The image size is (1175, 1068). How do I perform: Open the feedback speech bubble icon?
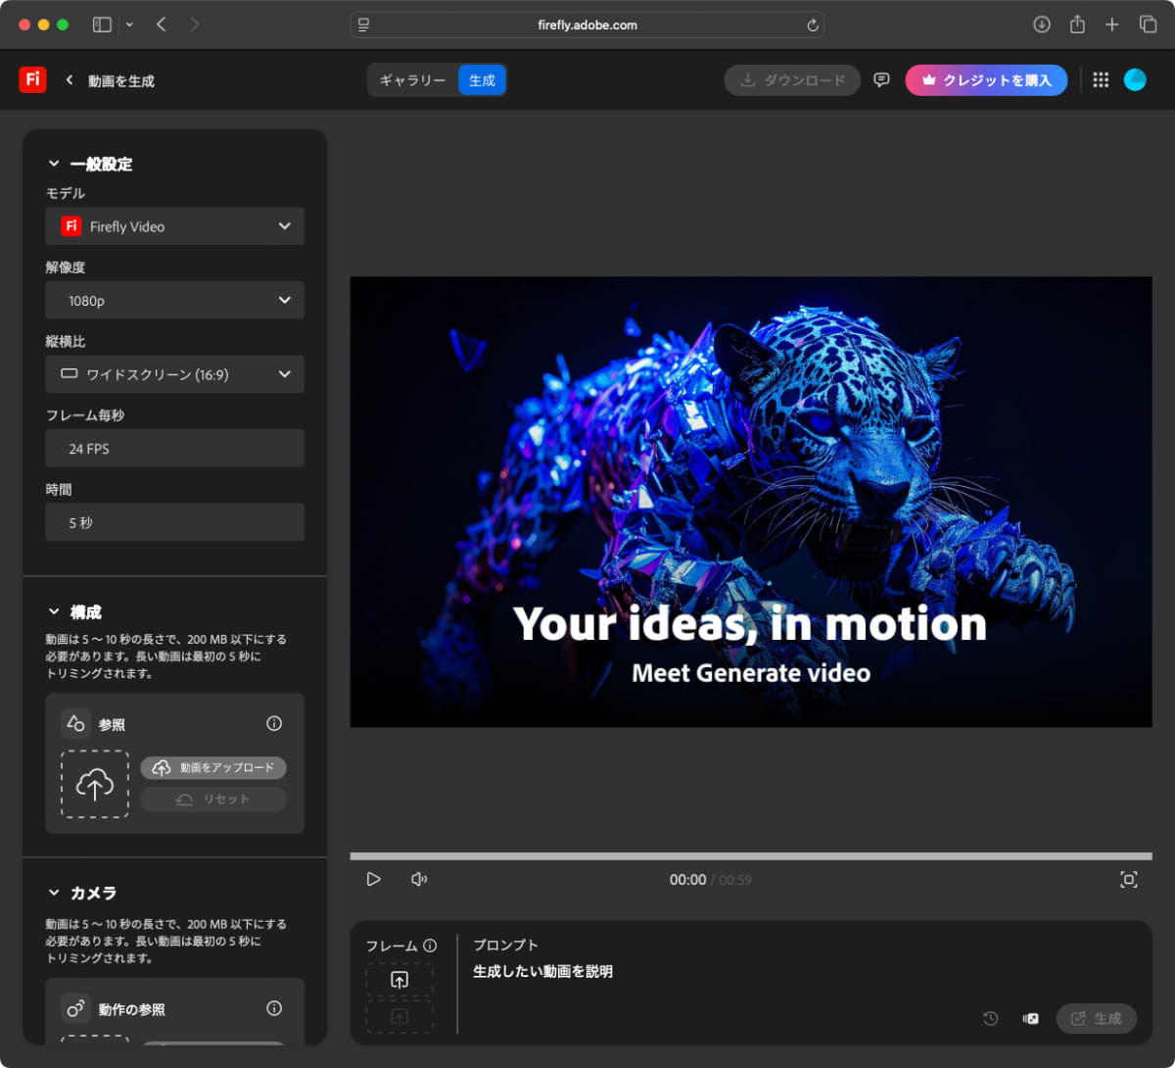pyautogui.click(x=880, y=79)
